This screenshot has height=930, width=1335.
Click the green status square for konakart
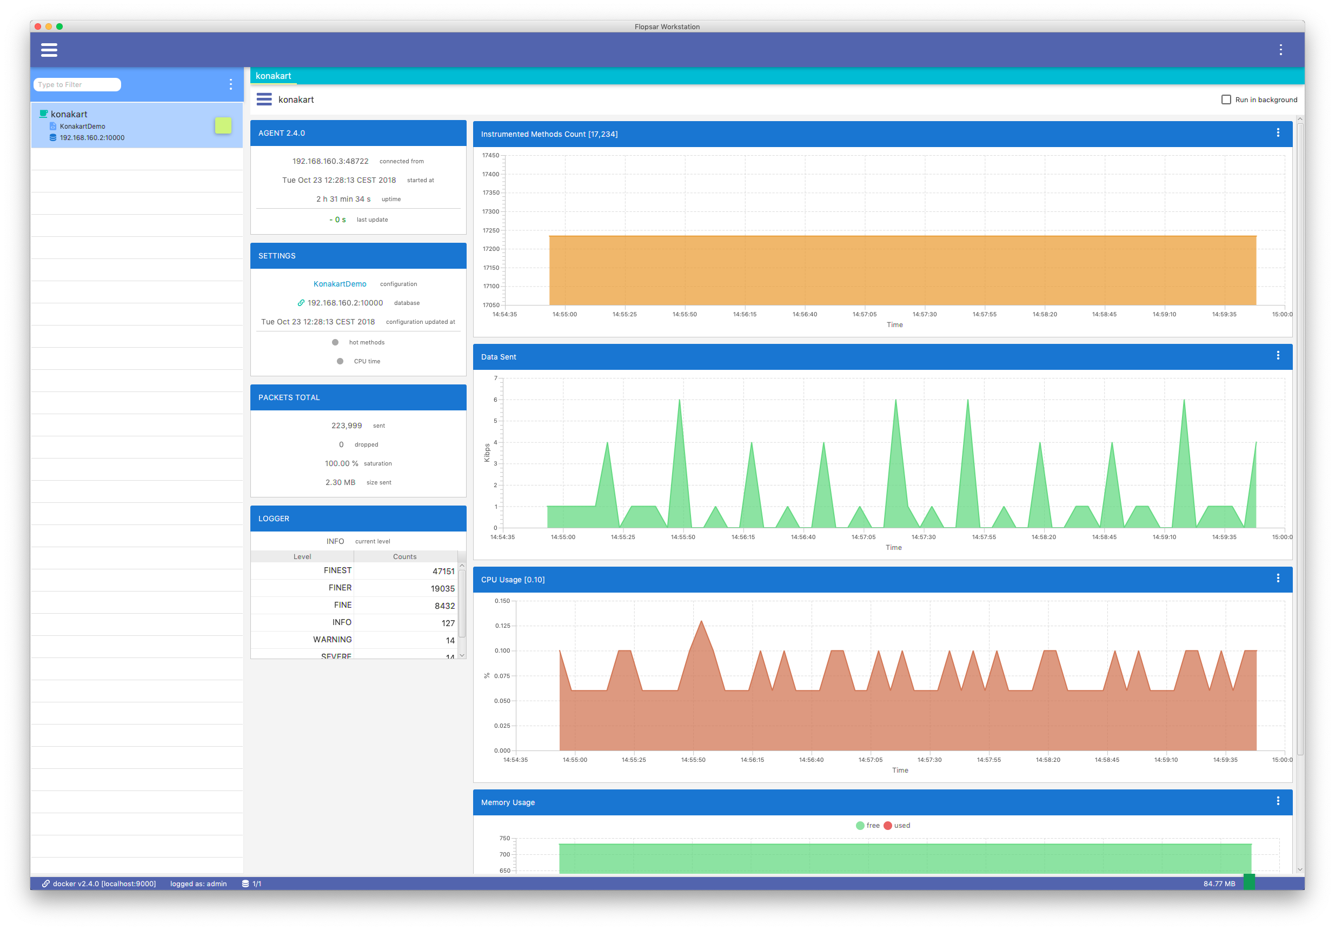tap(223, 125)
